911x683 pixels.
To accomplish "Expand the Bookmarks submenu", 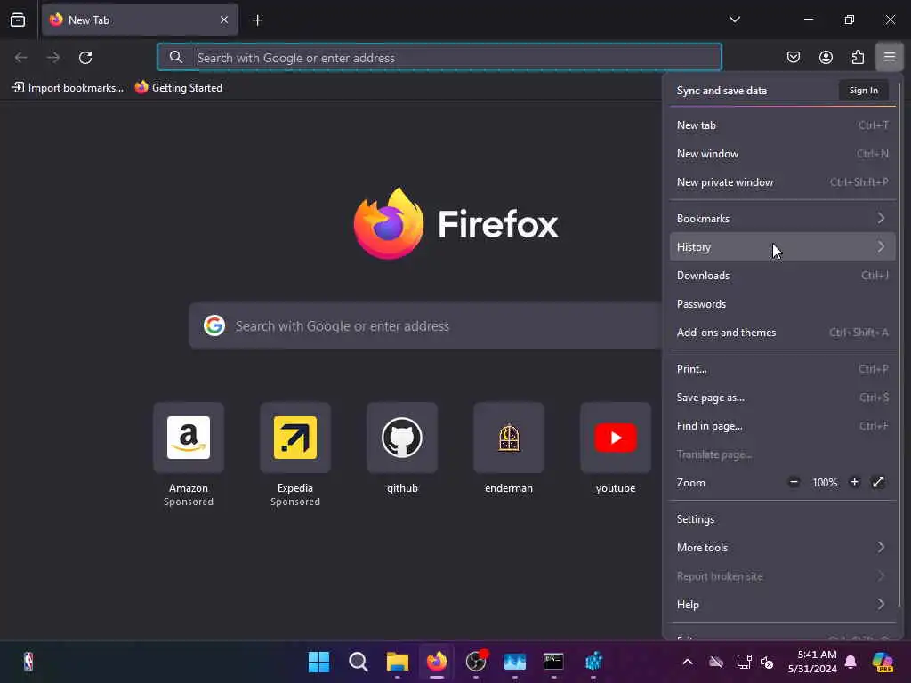I will click(x=782, y=219).
